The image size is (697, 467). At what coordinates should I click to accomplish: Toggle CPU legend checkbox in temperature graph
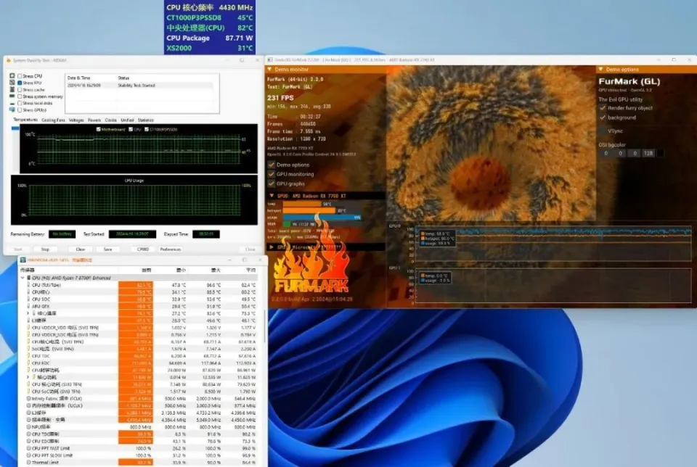[131, 129]
